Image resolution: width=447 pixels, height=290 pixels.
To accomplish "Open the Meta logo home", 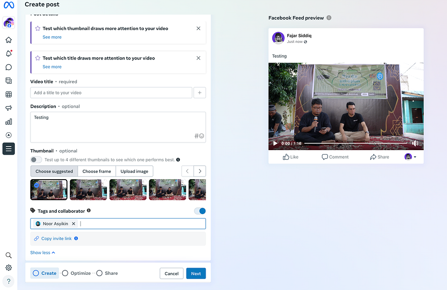I will (9, 5).
